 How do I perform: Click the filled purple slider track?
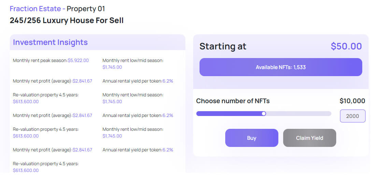[229, 114]
